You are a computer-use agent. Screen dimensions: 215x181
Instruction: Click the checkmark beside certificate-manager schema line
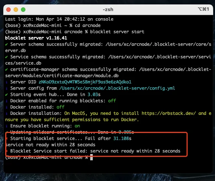click(x=7, y=69)
